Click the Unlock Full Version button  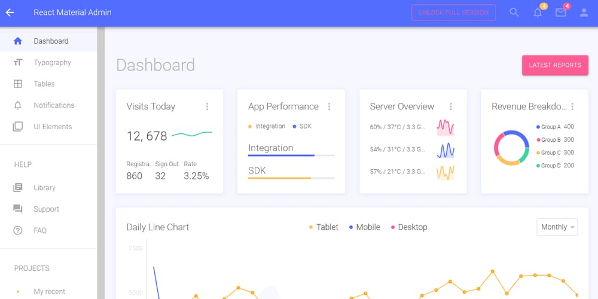[x=453, y=13]
